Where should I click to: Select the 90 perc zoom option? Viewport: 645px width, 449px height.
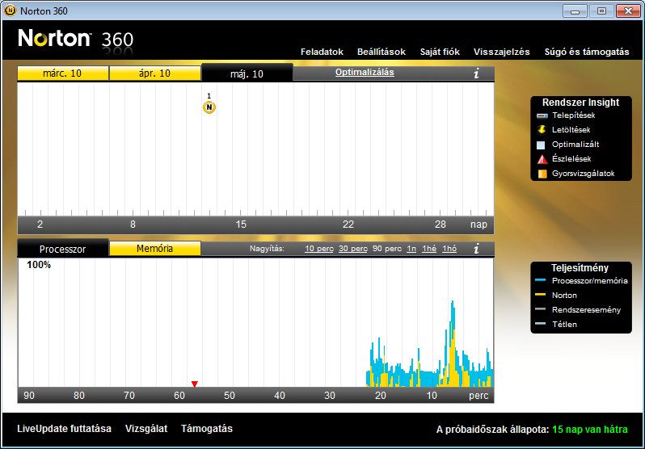[387, 249]
